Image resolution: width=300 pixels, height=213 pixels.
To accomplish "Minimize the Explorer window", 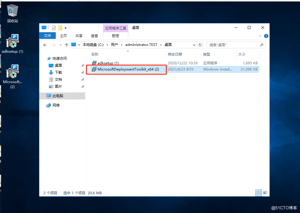I will tap(236, 28).
